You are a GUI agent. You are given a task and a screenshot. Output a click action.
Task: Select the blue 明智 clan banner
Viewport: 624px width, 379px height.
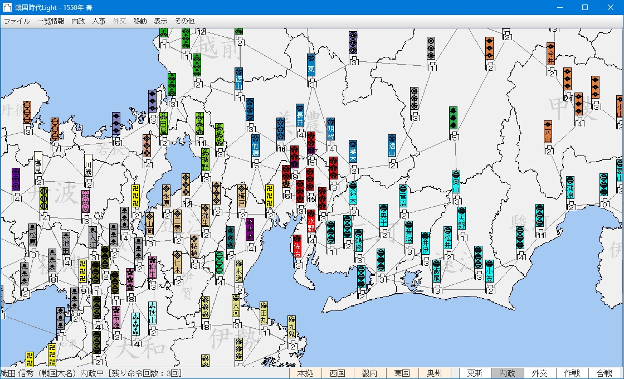tap(331, 129)
